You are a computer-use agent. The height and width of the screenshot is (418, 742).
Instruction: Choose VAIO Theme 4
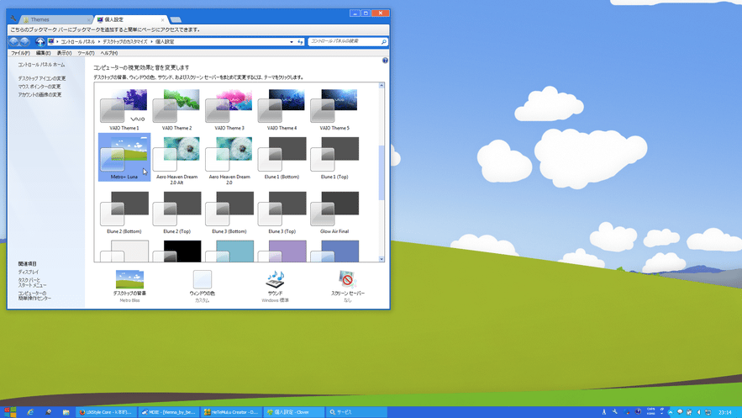point(282,109)
